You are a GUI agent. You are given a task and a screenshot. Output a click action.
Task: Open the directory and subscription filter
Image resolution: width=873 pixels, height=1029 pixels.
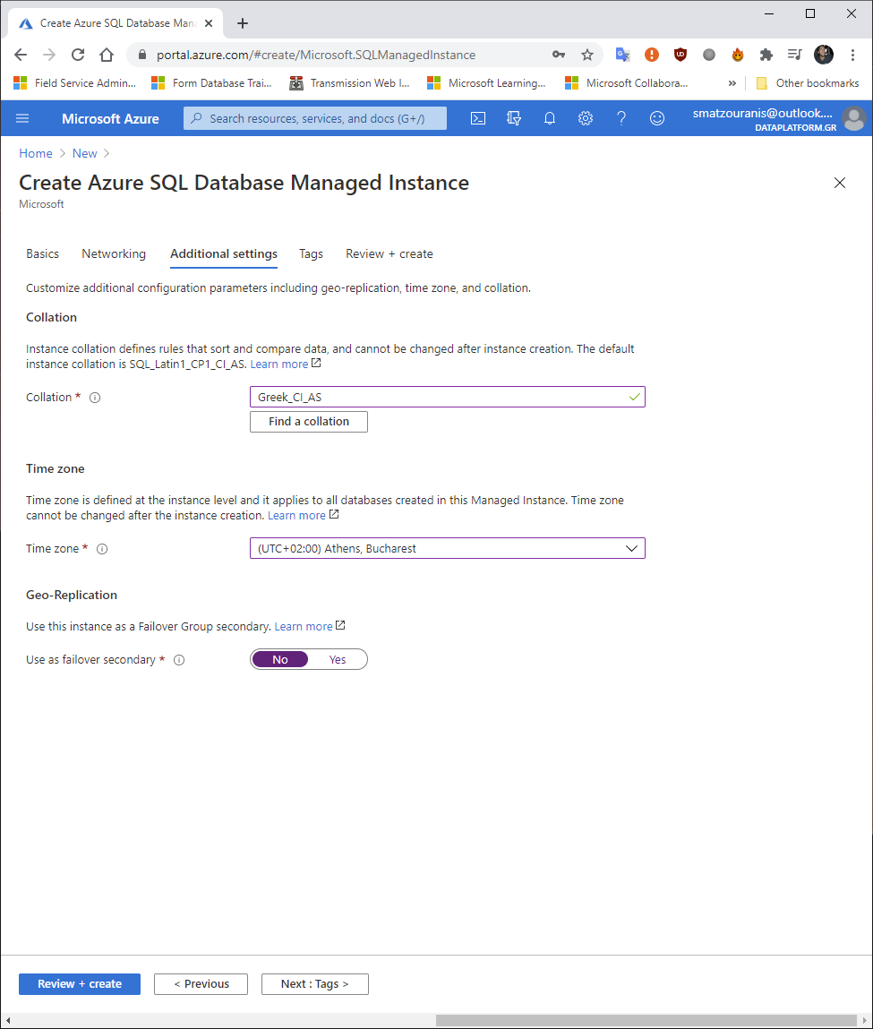514,117
